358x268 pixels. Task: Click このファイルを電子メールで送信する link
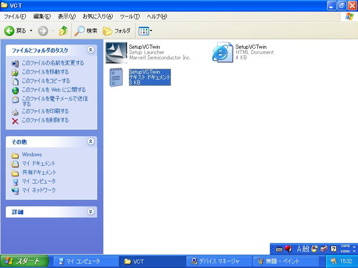pos(55,101)
